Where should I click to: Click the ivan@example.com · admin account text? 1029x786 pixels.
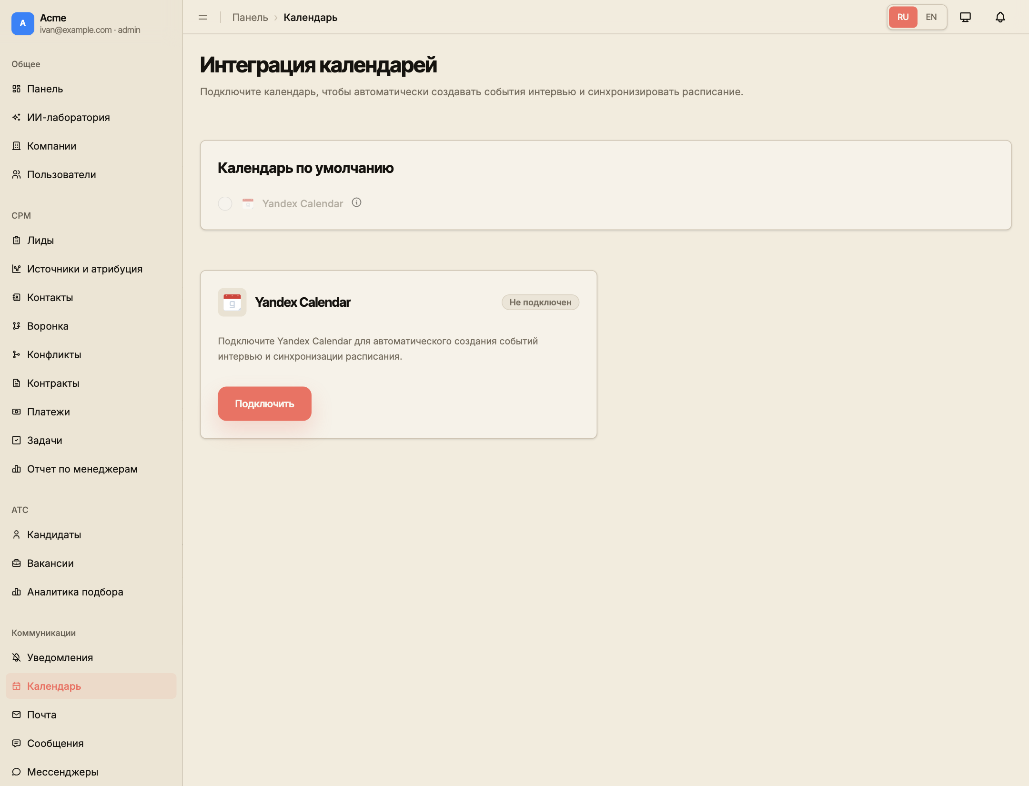(90, 30)
